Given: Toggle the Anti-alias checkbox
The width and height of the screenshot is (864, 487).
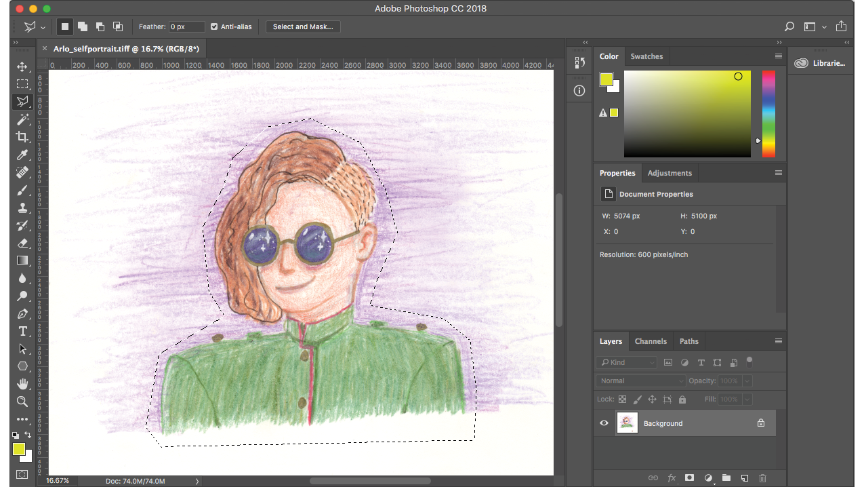Looking at the screenshot, I should tap(214, 27).
